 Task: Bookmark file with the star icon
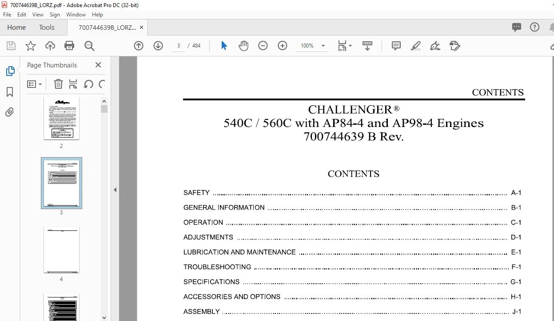point(31,46)
